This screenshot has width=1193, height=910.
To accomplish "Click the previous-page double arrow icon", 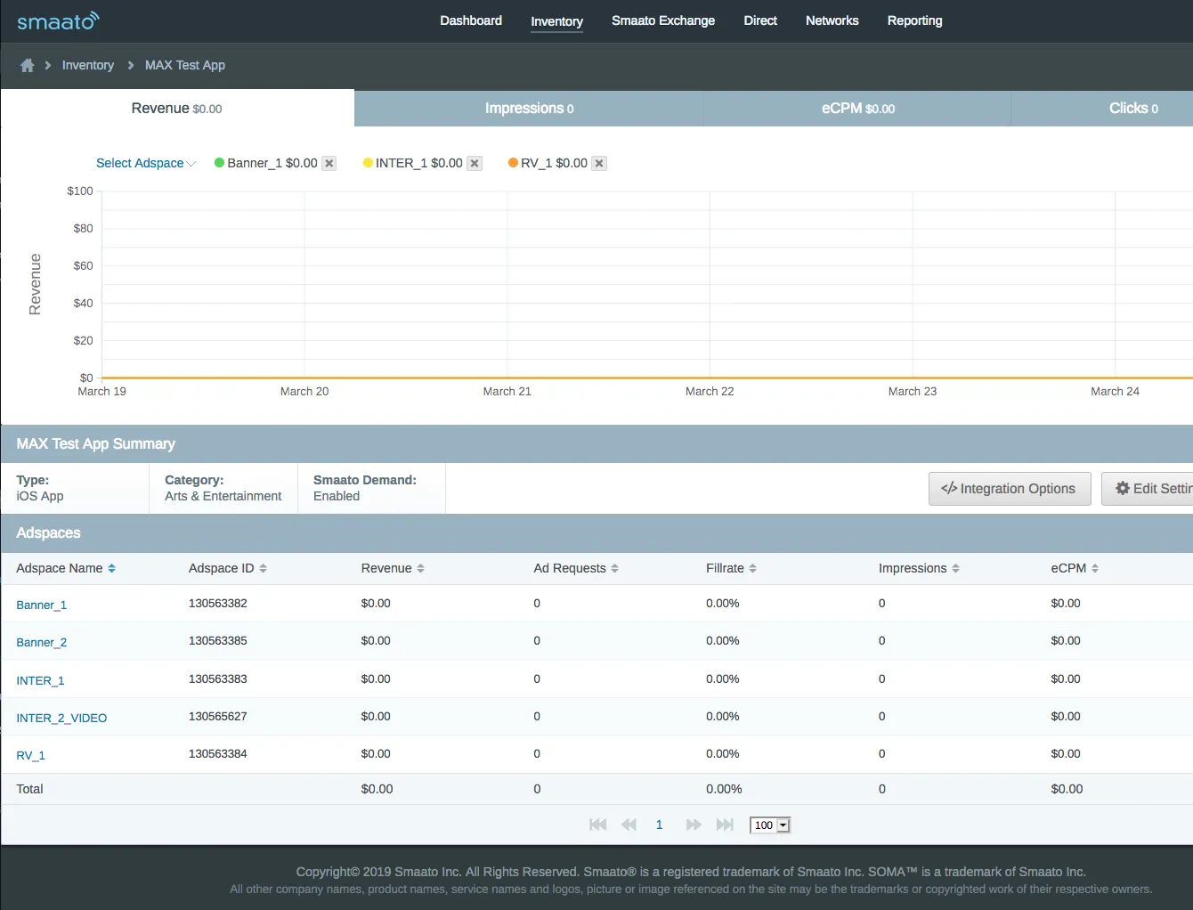I will point(629,825).
